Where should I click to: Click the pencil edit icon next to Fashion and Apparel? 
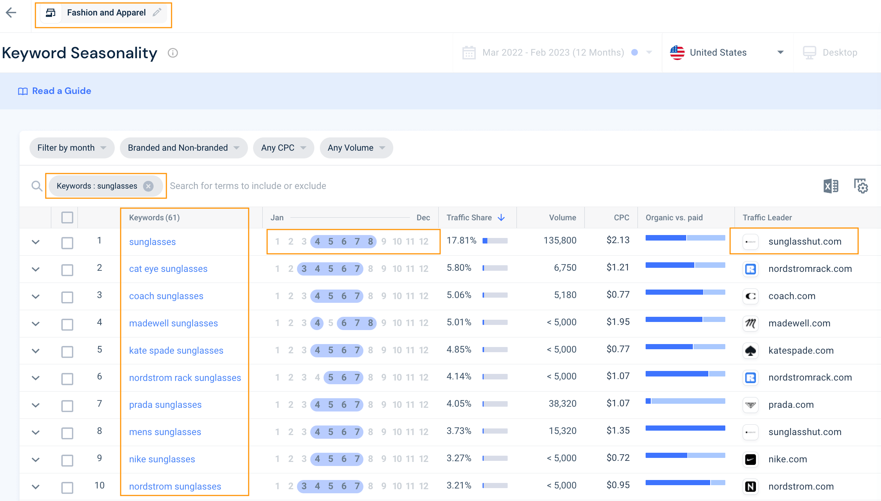pos(157,12)
